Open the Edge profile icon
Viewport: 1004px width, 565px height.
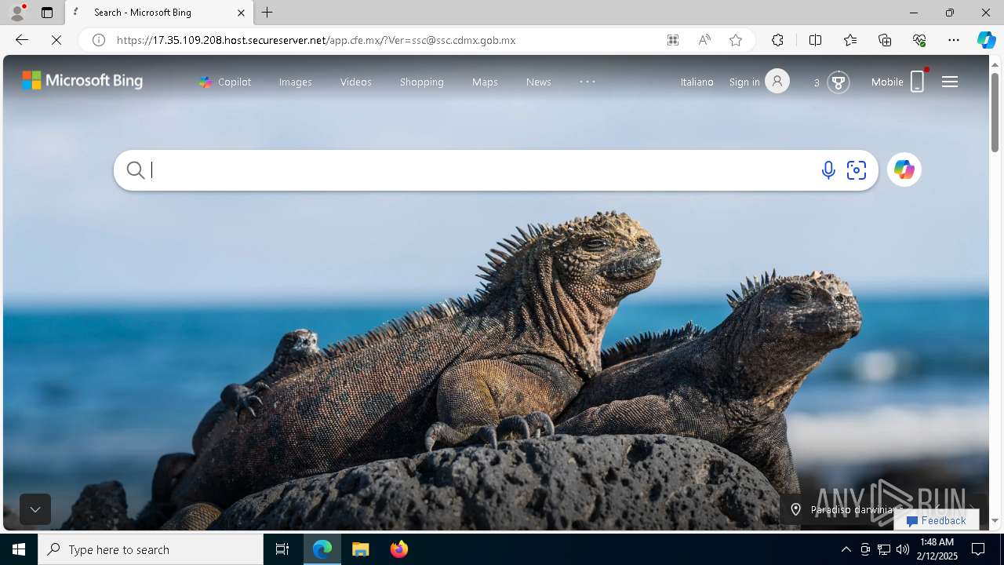[17, 13]
